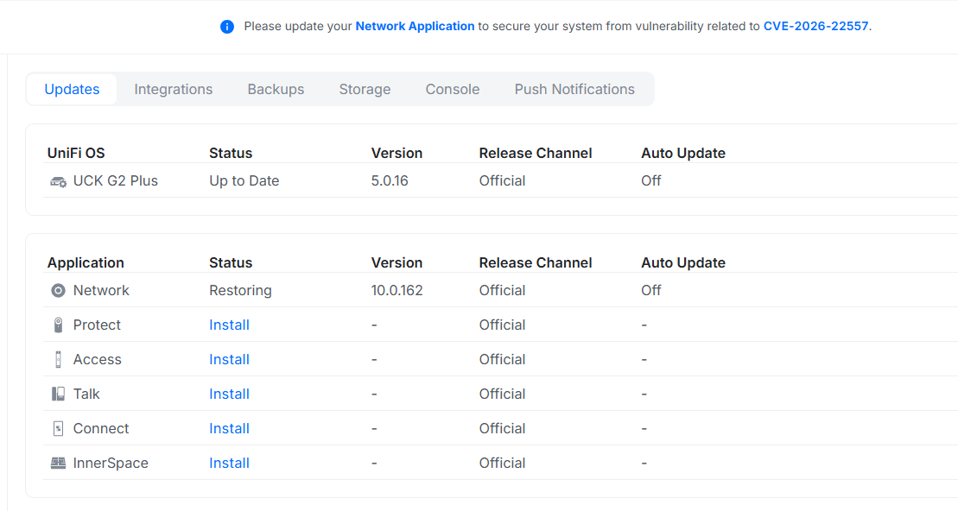Click the Access application icon
Viewport: 958px width, 511px height.
tap(58, 360)
